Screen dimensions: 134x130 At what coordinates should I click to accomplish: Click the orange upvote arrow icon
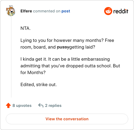tap(8, 106)
